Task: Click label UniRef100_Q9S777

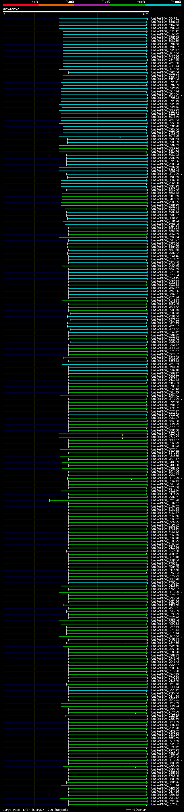Action: coord(165,475)
